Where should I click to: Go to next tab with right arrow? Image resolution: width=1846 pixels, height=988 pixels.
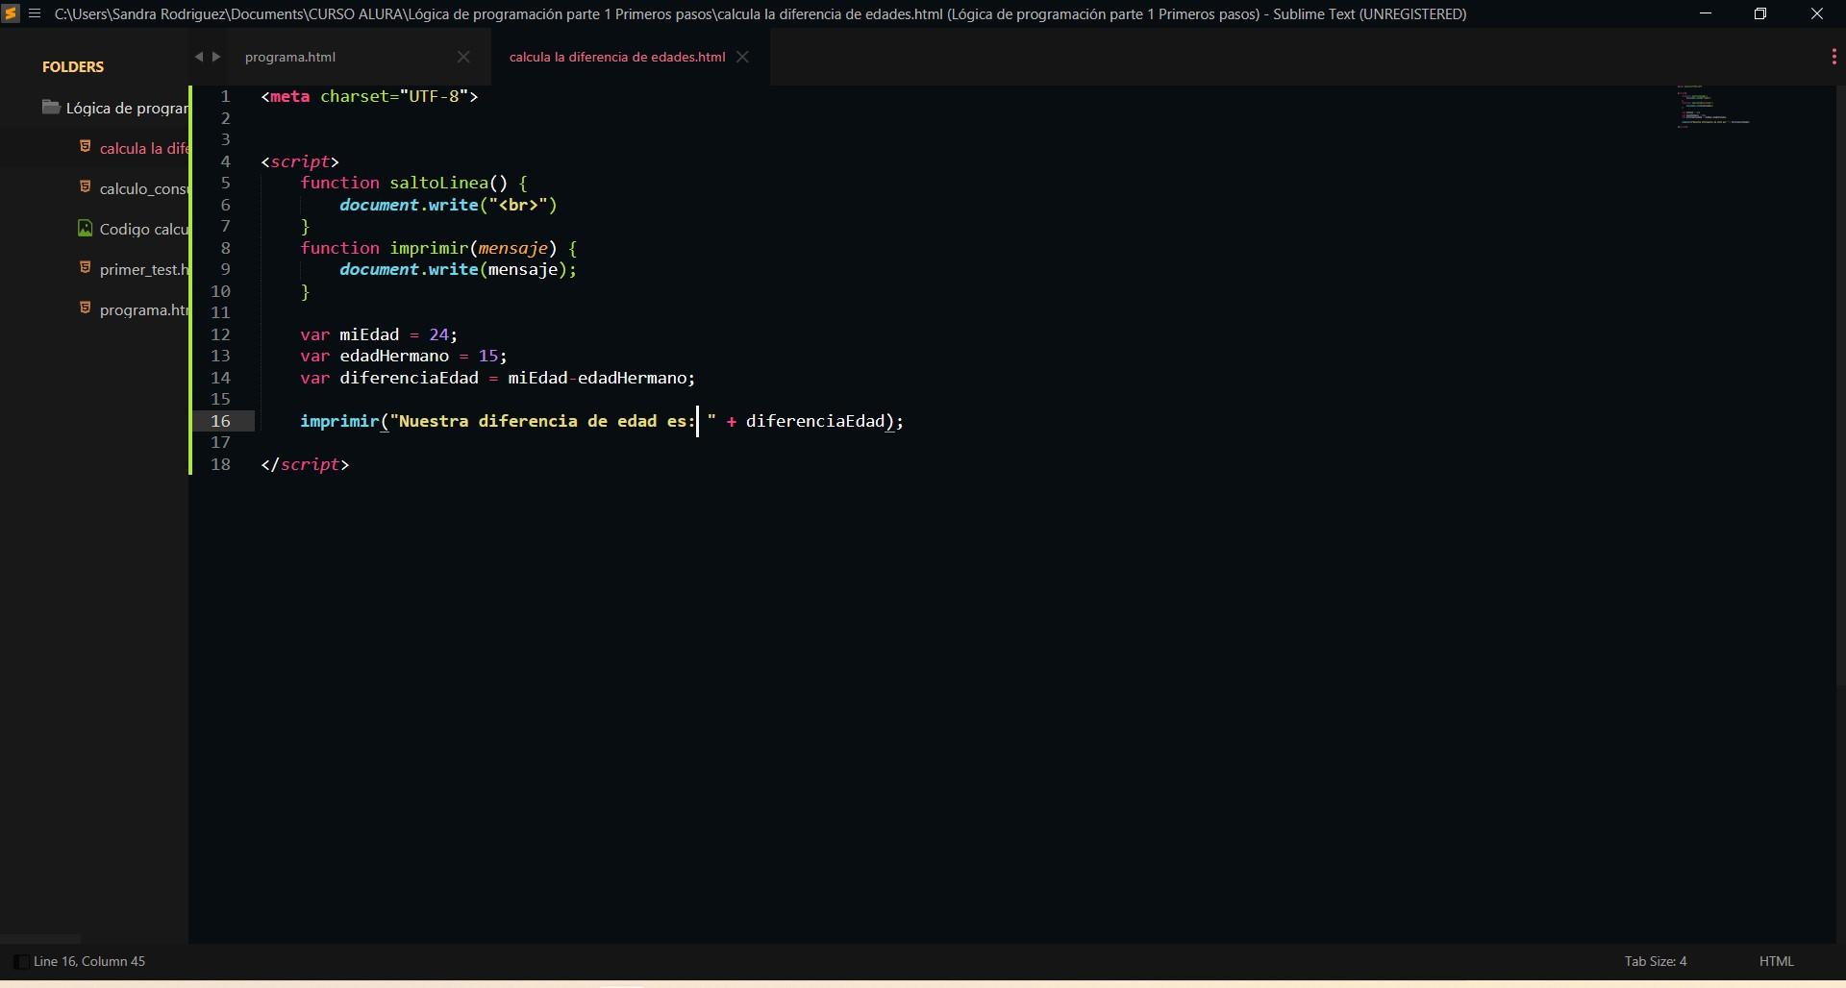click(x=216, y=57)
